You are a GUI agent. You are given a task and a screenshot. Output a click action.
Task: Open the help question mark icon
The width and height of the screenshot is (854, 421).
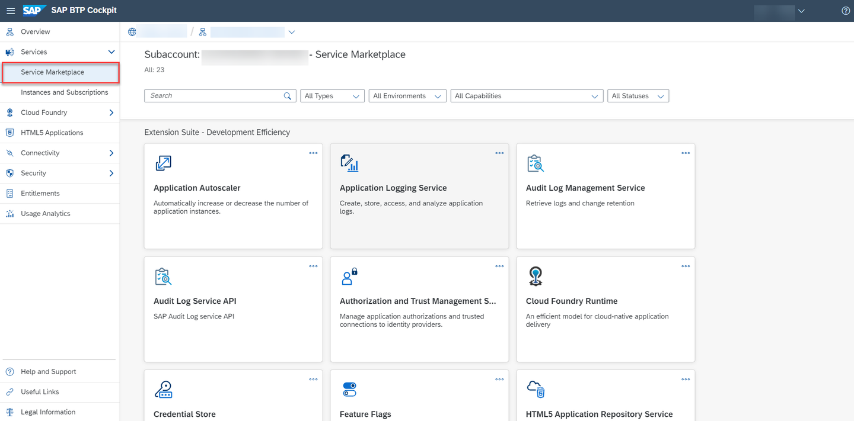tap(846, 11)
